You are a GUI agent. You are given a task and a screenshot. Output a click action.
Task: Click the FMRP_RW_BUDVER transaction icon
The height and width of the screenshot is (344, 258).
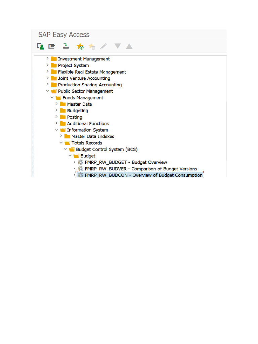[81, 169]
